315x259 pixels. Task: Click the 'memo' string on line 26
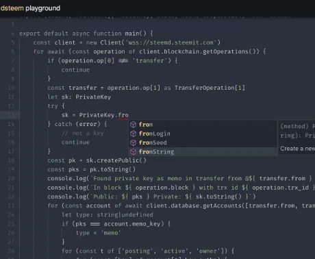111,233
